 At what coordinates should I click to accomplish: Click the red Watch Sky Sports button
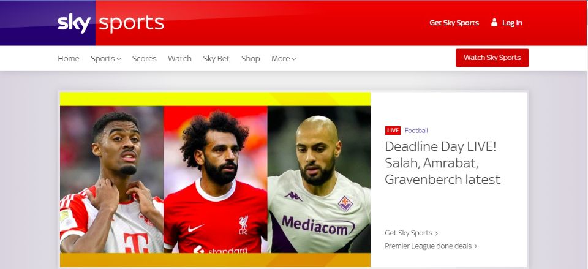pos(492,58)
